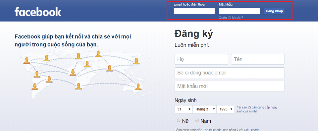318x131 pixels.
Task: Click the Mật khẩu mới field
Action: tap(230, 86)
